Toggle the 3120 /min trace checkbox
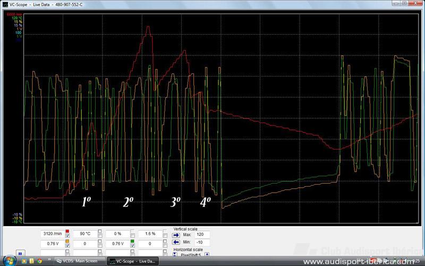This screenshot has width=425, height=266. pos(67,235)
